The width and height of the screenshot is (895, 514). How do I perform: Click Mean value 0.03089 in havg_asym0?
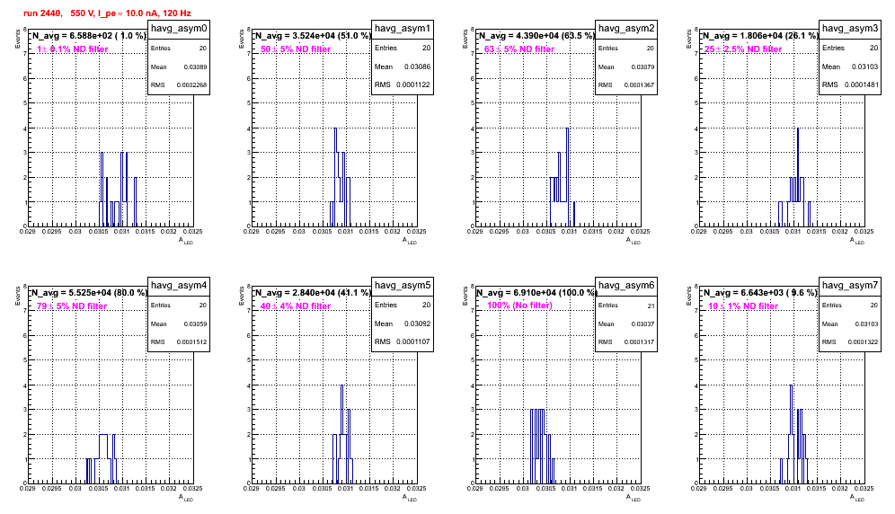click(195, 66)
